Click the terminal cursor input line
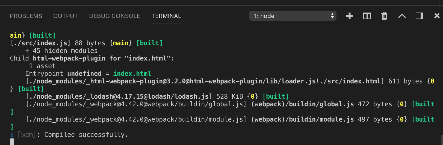Image resolution: width=443 pixels, height=145 pixels. pos(12,142)
